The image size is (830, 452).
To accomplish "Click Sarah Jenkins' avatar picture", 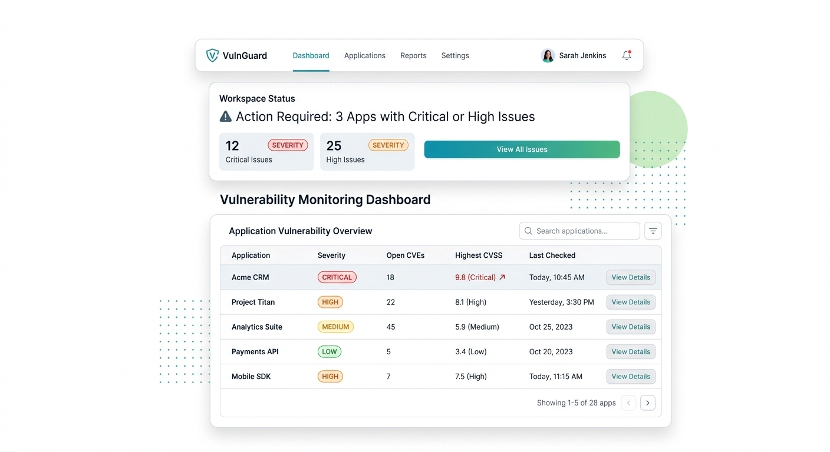I will tap(548, 55).
